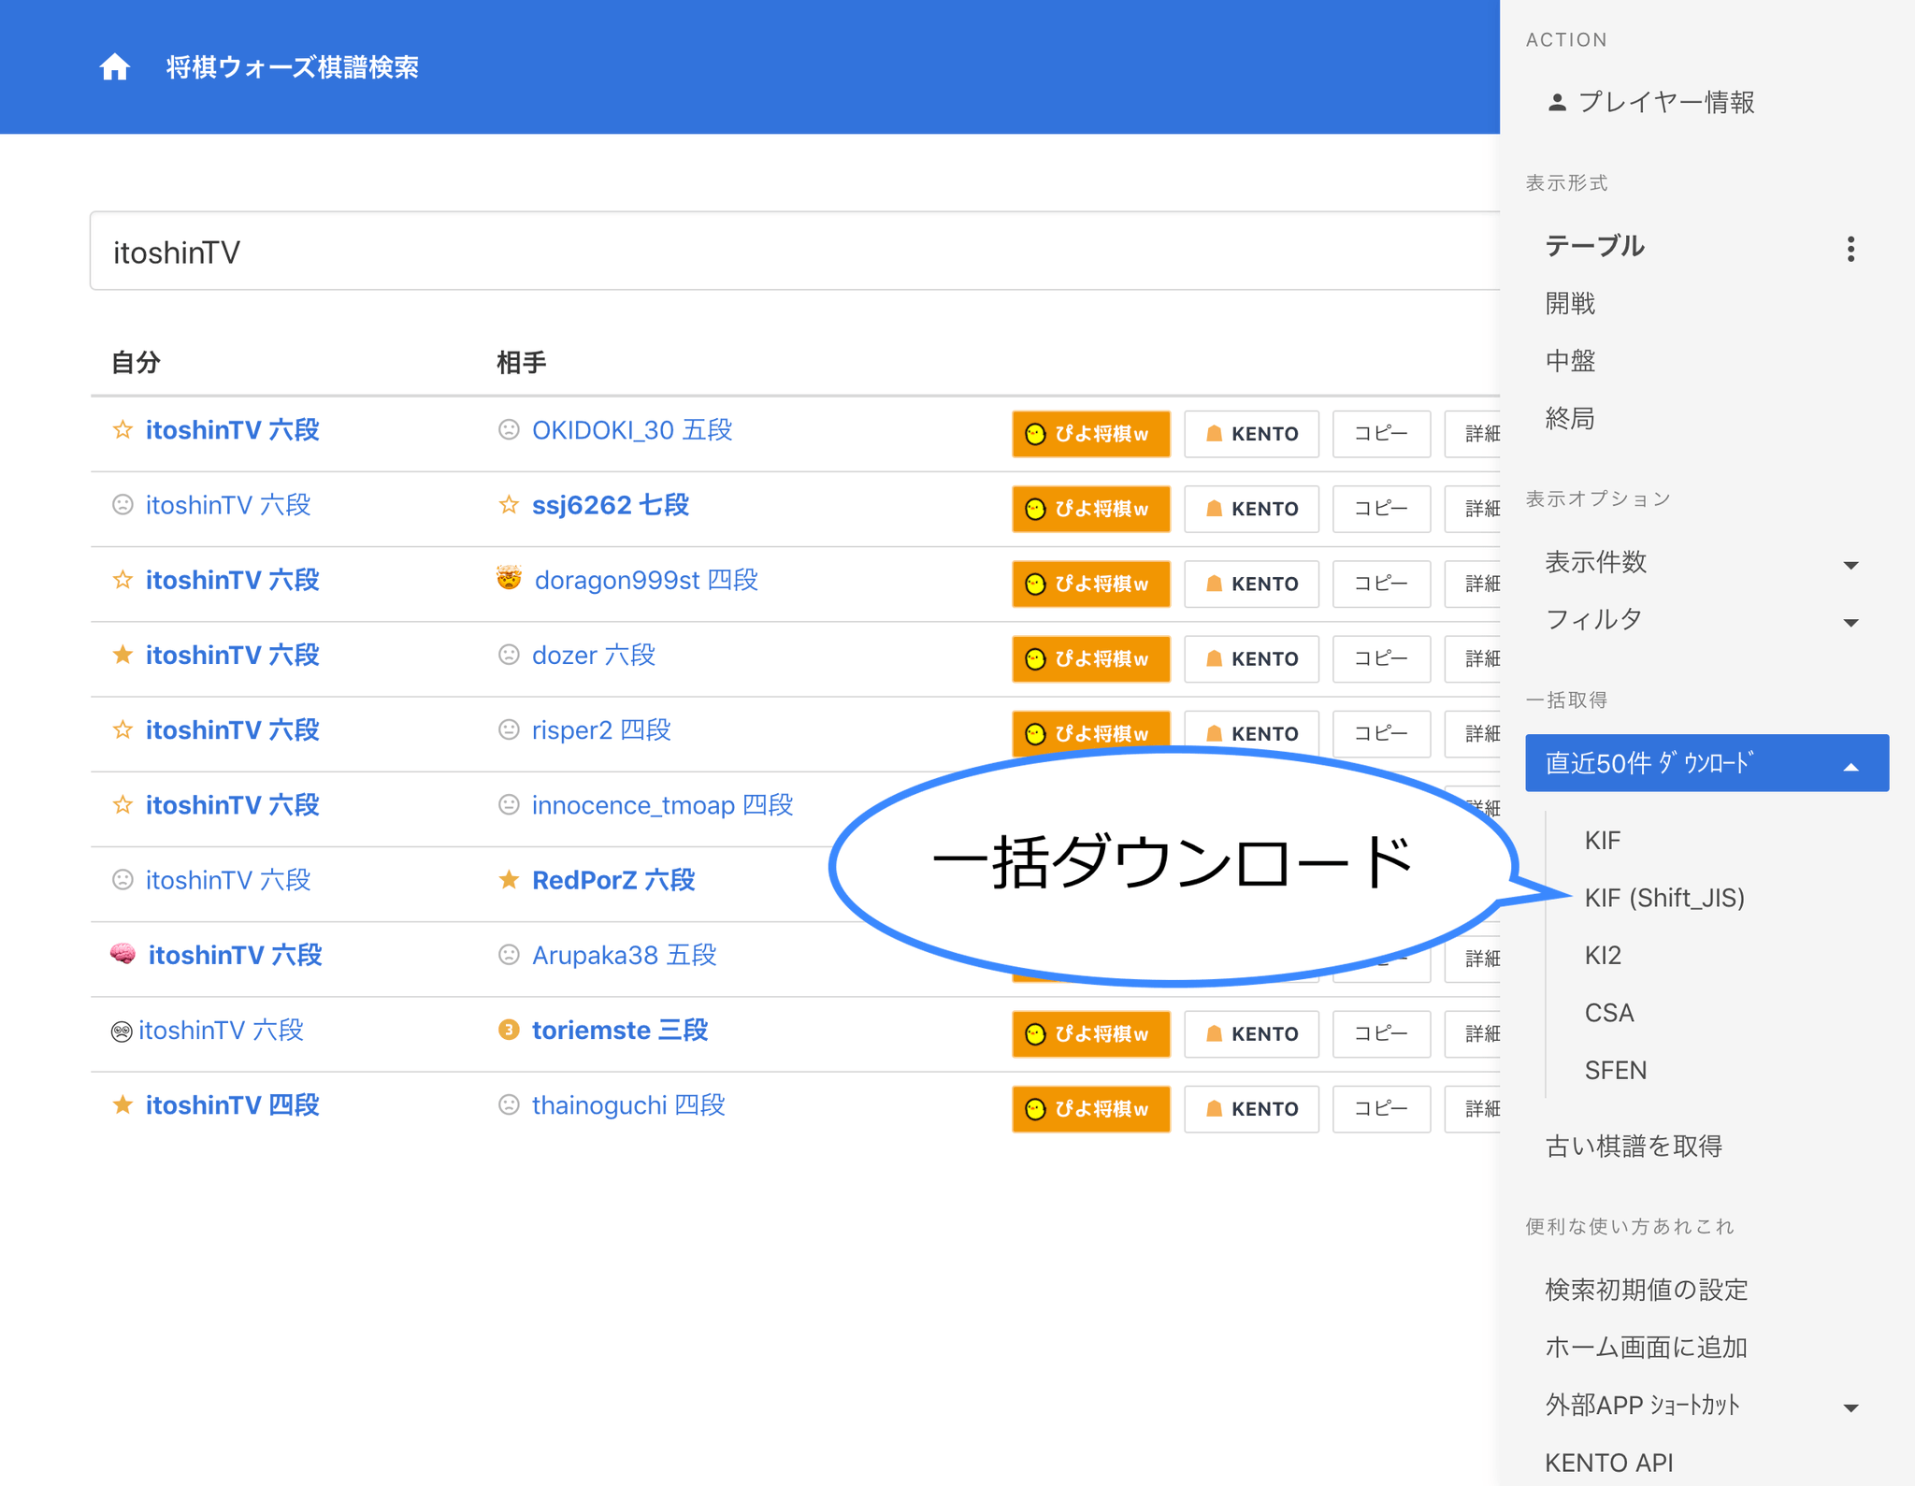Select the テーブル display format
This screenshot has width=1915, height=1486.
1594,246
